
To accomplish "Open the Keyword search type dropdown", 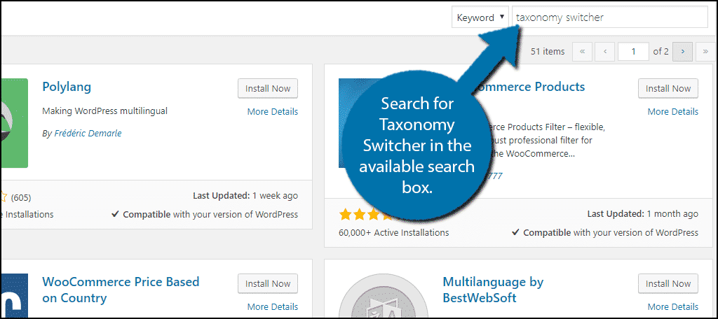I will point(480,17).
